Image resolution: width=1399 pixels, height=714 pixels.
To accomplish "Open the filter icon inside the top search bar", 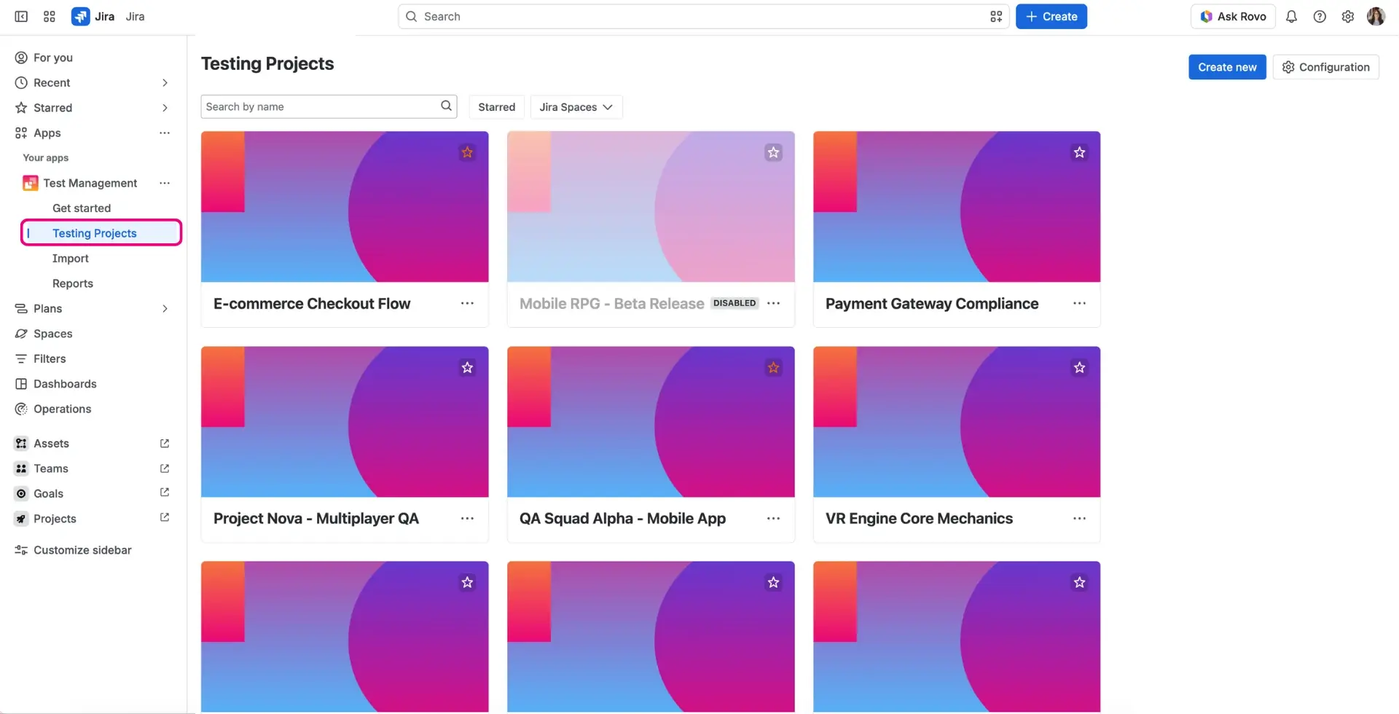I will point(995,16).
